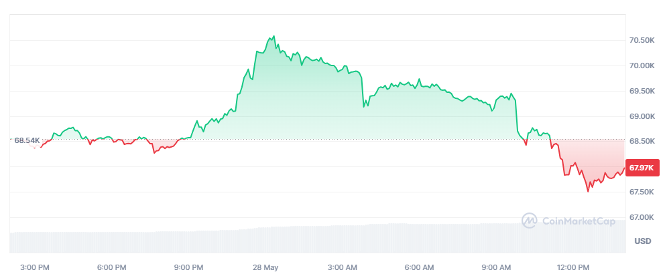The height and width of the screenshot is (280, 665).
Task: Click the 70.50K price axis label
Action: (642, 41)
